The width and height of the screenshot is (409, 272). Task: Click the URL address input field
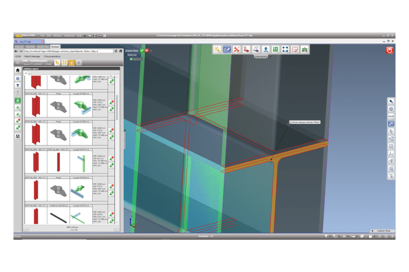69,52
